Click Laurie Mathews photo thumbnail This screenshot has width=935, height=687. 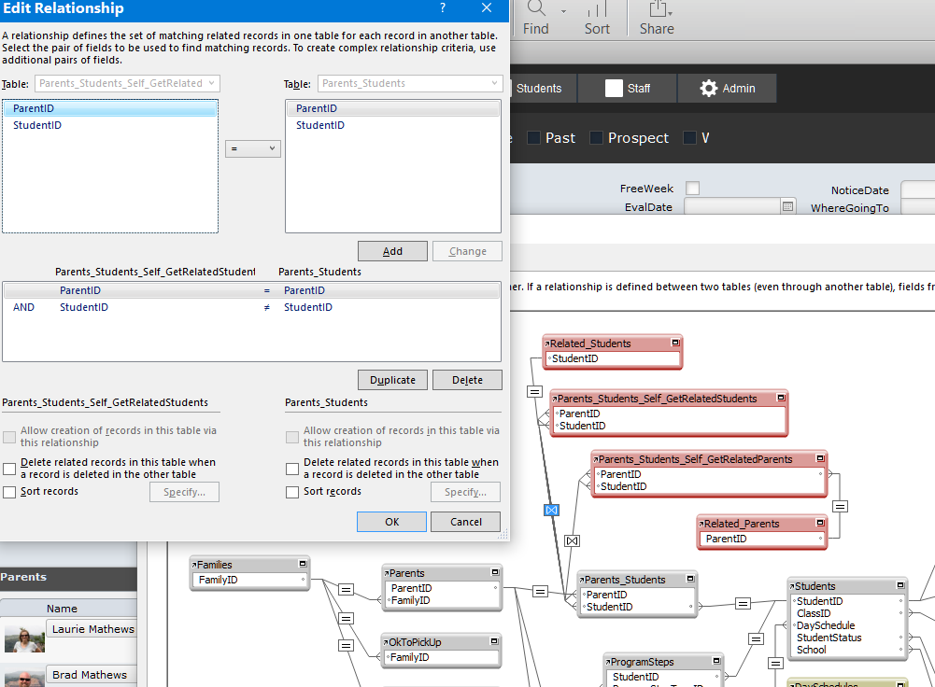pyautogui.click(x=24, y=638)
